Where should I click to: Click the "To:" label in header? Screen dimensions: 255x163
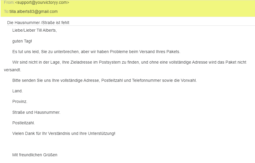coord(6,12)
